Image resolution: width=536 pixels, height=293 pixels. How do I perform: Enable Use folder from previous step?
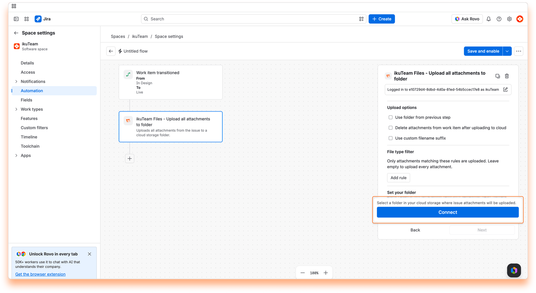click(x=390, y=117)
